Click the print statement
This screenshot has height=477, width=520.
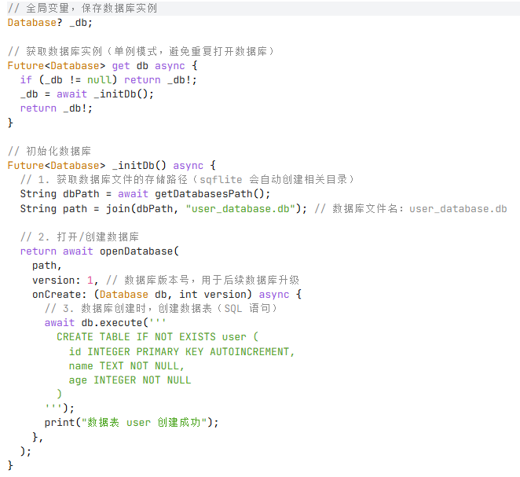(130, 423)
